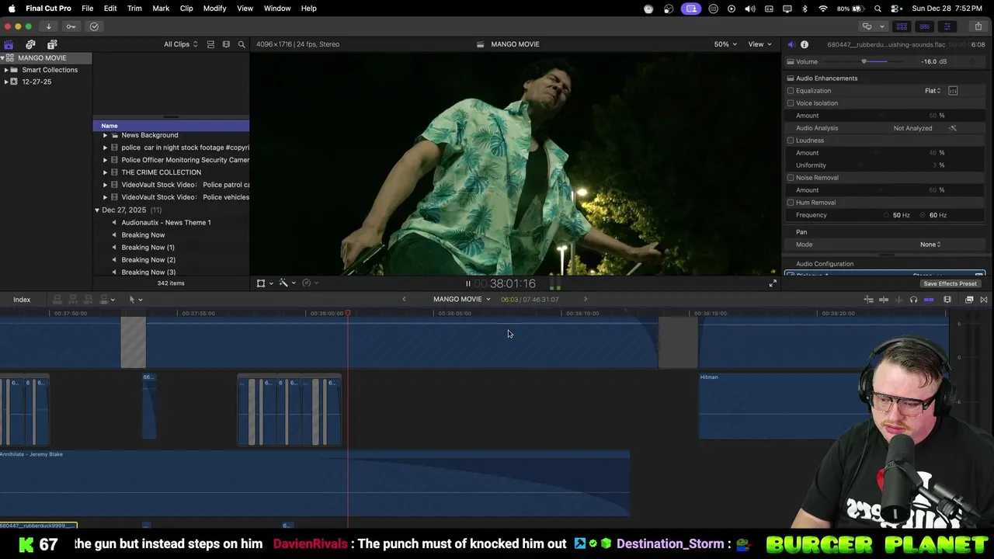The width and height of the screenshot is (994, 559).
Task: Open the timeline tools arrow dropdown
Action: pyautogui.click(x=135, y=300)
